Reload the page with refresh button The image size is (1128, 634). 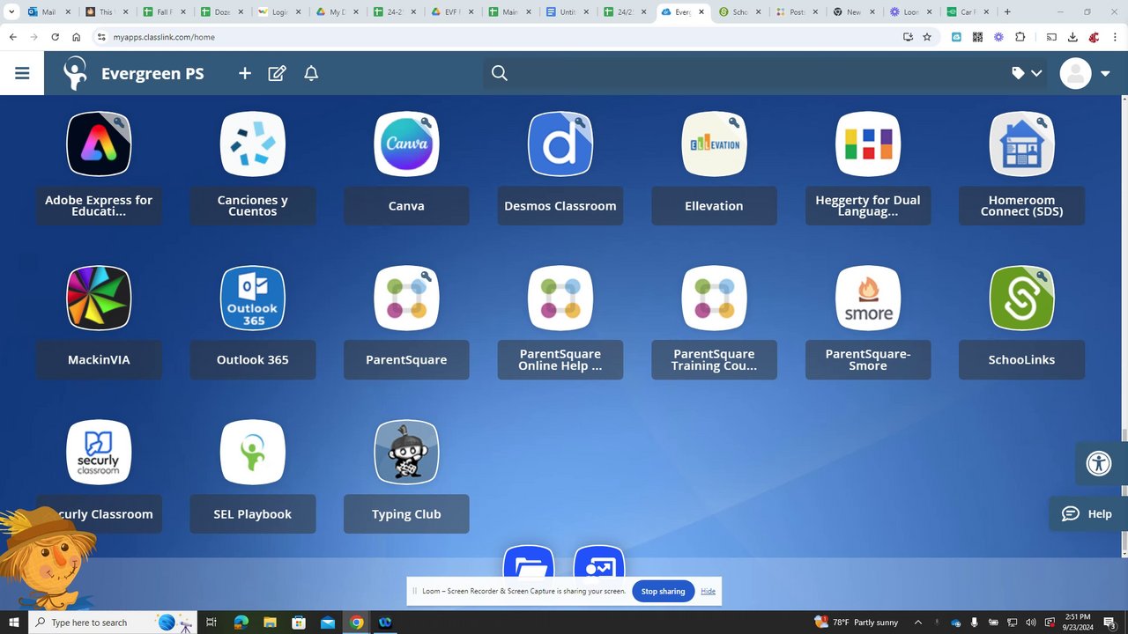pos(55,37)
